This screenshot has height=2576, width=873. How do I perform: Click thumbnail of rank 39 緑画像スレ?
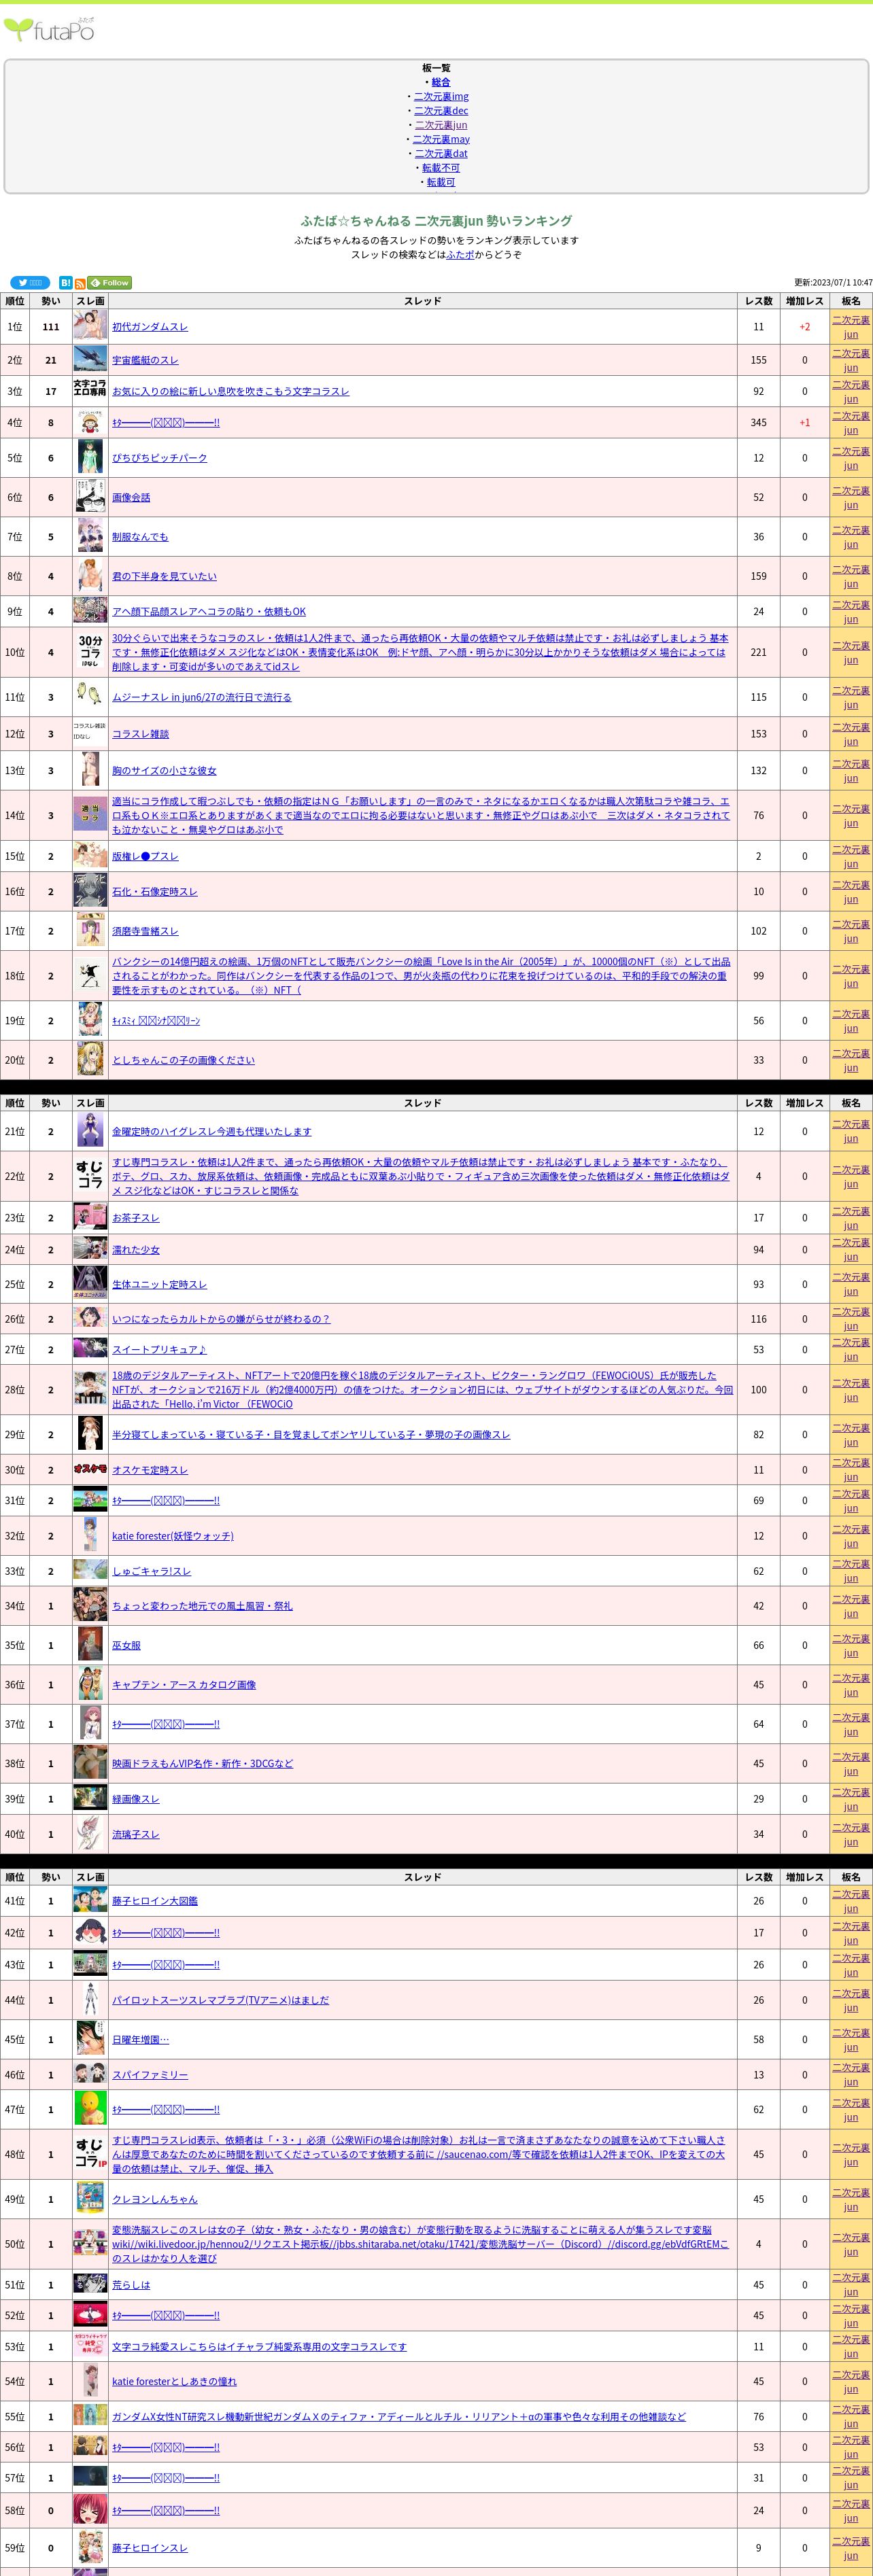pyautogui.click(x=90, y=1798)
